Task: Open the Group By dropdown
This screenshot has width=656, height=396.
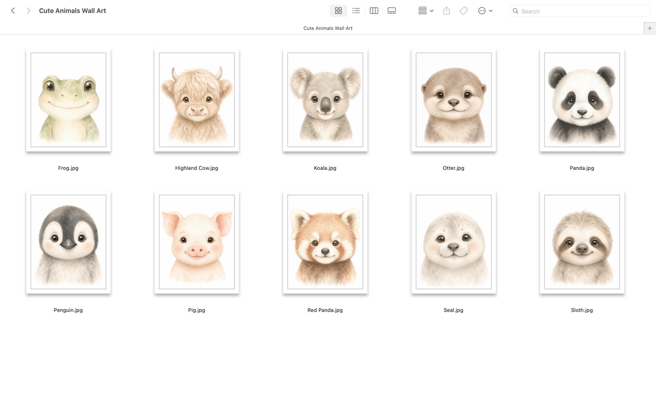Action: 425,11
